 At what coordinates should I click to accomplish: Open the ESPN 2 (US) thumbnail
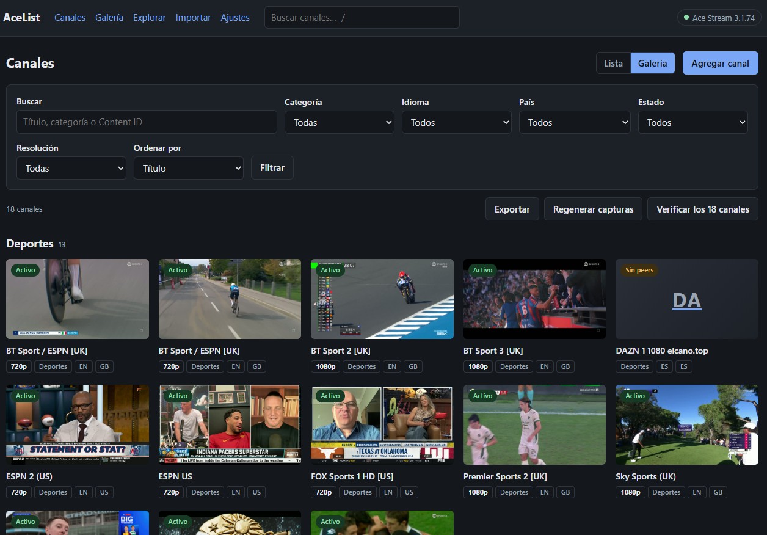78,425
